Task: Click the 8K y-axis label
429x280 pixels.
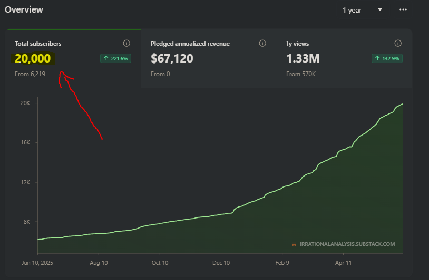Action: [26, 222]
